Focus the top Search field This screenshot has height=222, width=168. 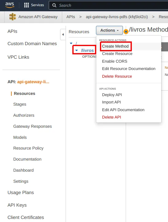[x=108, y=6]
